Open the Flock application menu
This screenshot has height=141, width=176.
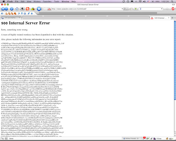(x=10, y=2)
